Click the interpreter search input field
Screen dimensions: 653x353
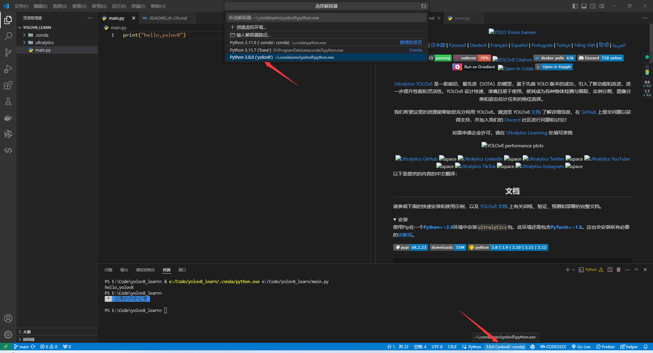tap(326, 18)
